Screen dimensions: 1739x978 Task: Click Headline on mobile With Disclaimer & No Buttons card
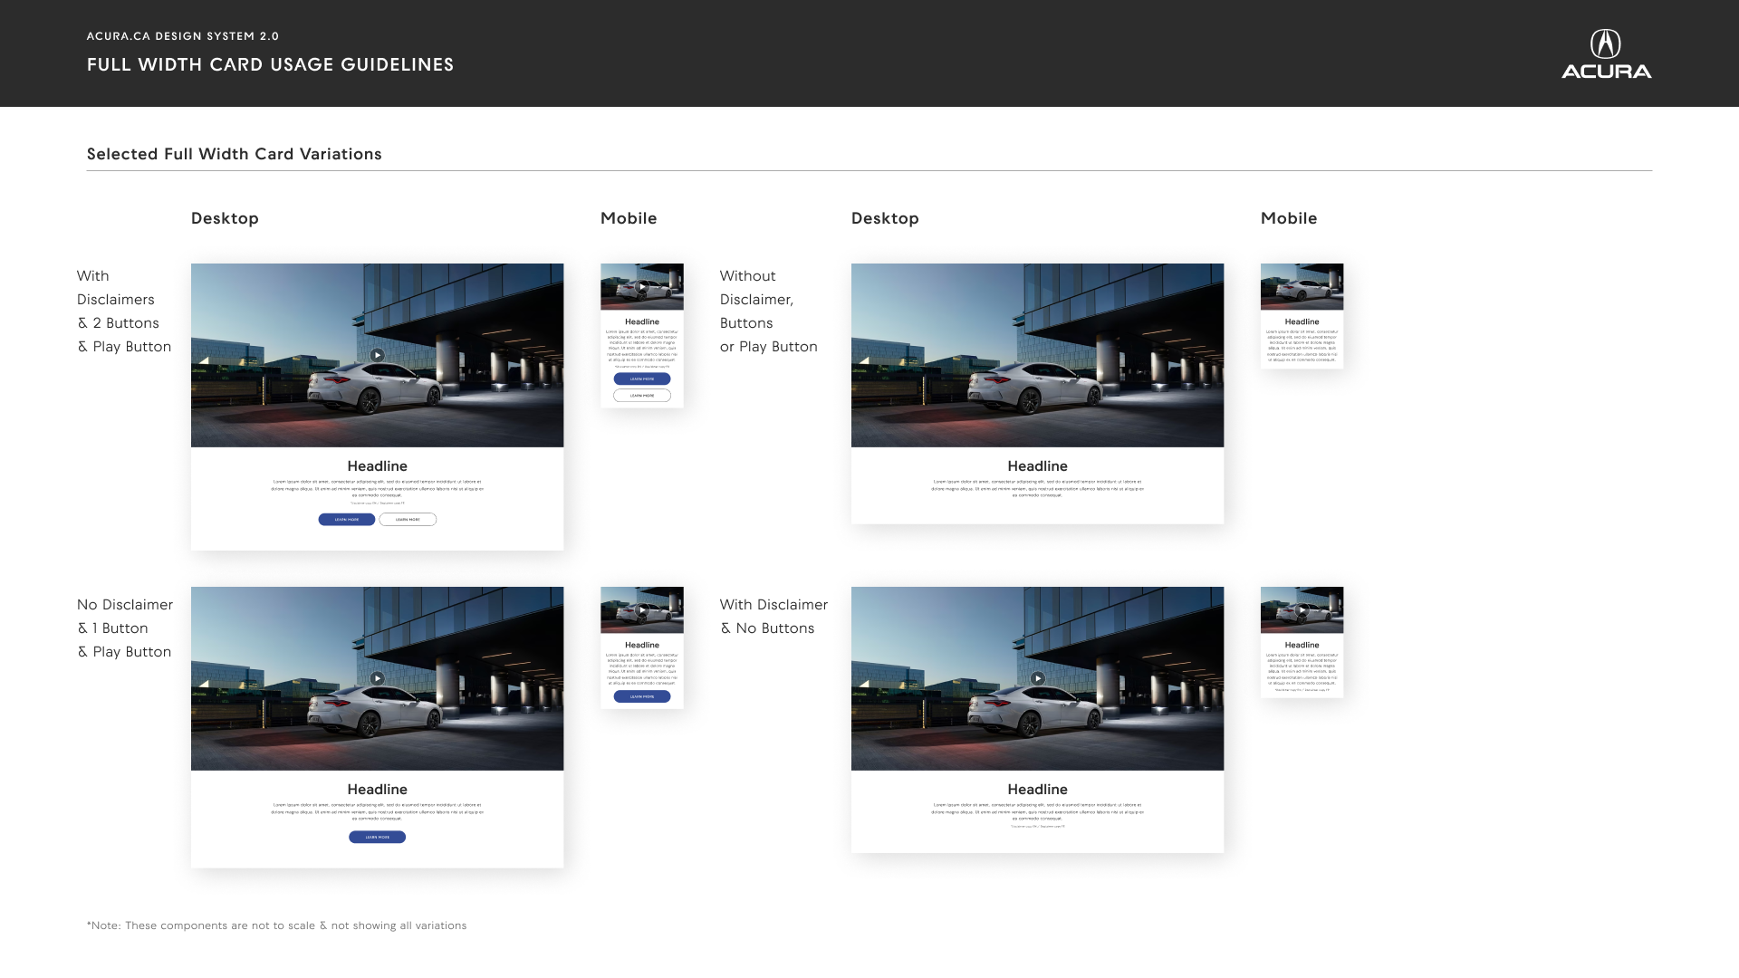1302,645
